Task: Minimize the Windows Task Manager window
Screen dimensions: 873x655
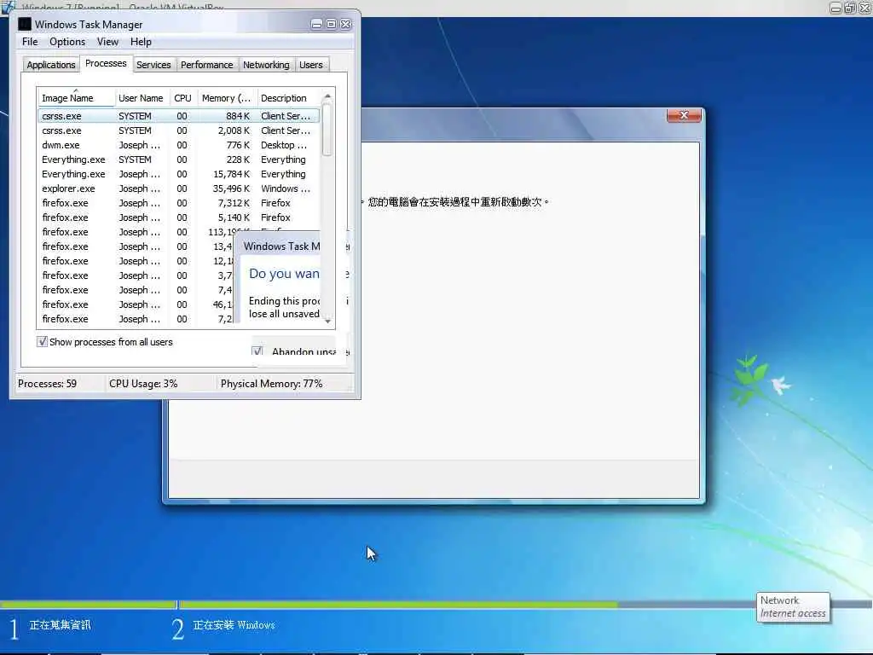Action: coord(316,24)
